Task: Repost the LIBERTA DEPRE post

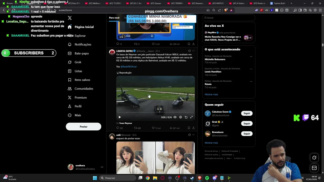Action: (137, 128)
